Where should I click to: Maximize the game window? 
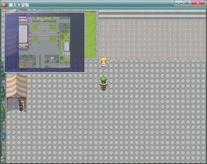(x=187, y=3)
